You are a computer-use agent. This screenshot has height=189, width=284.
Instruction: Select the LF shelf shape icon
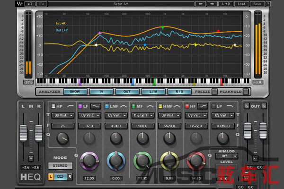[x=96, y=106]
